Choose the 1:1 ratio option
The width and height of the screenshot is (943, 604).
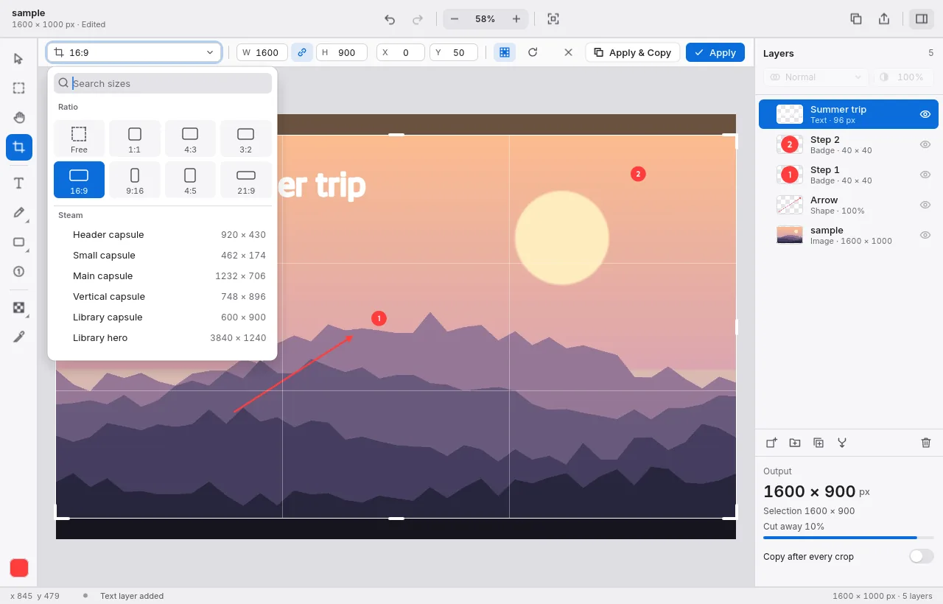coord(135,138)
